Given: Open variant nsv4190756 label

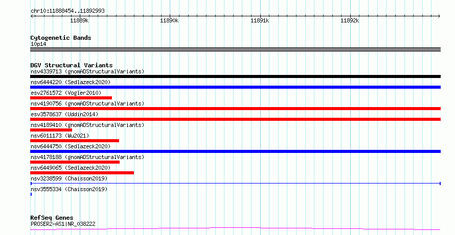Looking at the screenshot, I should [x=87, y=103].
